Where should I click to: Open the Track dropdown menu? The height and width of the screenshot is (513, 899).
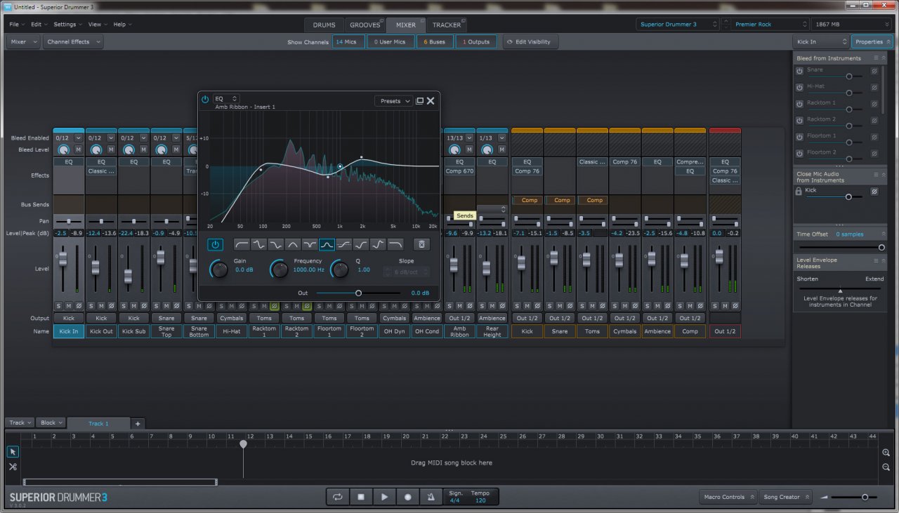pos(20,423)
